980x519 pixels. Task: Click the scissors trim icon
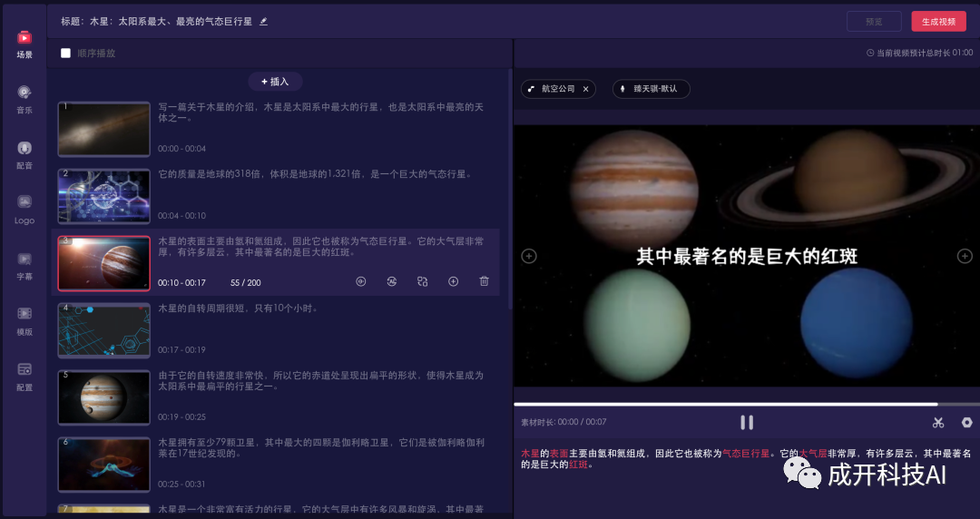coord(937,423)
